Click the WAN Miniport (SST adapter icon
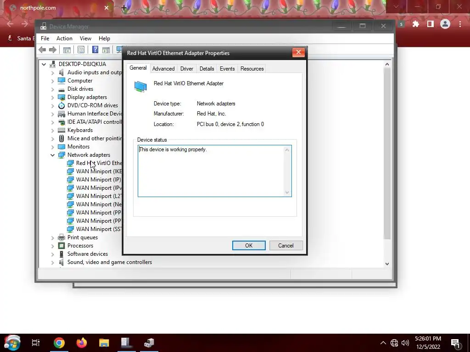470x352 pixels. pos(70,229)
